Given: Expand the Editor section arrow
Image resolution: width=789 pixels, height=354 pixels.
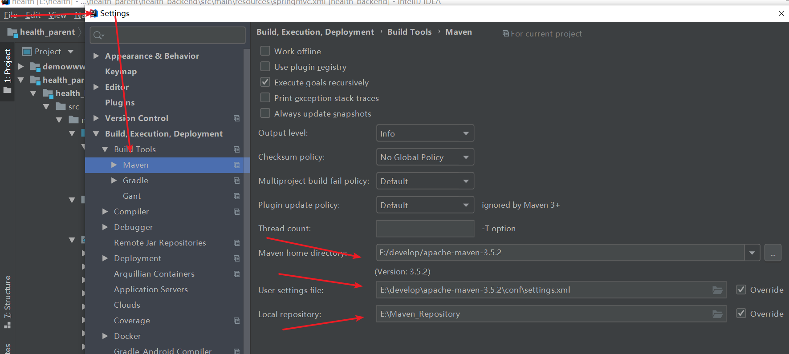Looking at the screenshot, I should pos(96,87).
